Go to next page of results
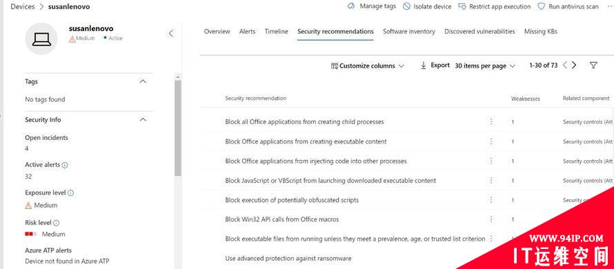 point(574,66)
